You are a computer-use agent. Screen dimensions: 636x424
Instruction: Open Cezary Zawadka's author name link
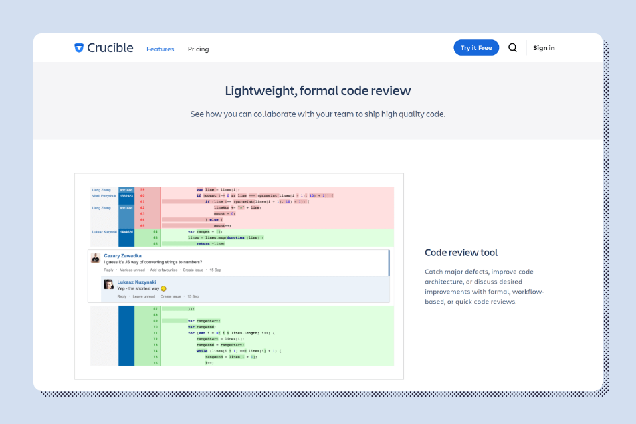[122, 256]
